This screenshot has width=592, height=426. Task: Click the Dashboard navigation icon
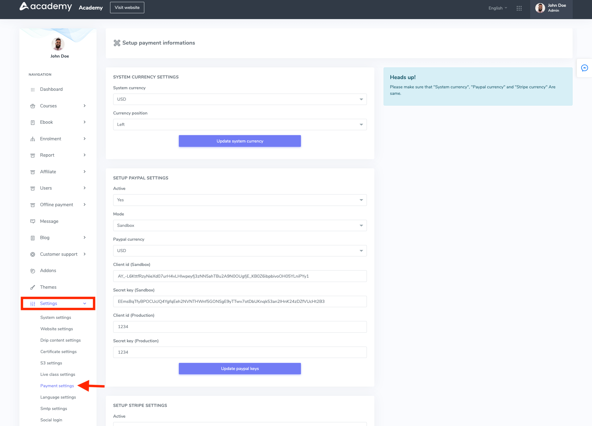(x=33, y=89)
